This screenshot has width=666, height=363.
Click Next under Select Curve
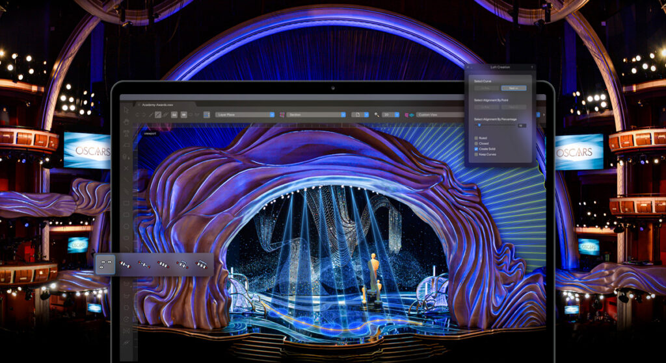pyautogui.click(x=514, y=88)
